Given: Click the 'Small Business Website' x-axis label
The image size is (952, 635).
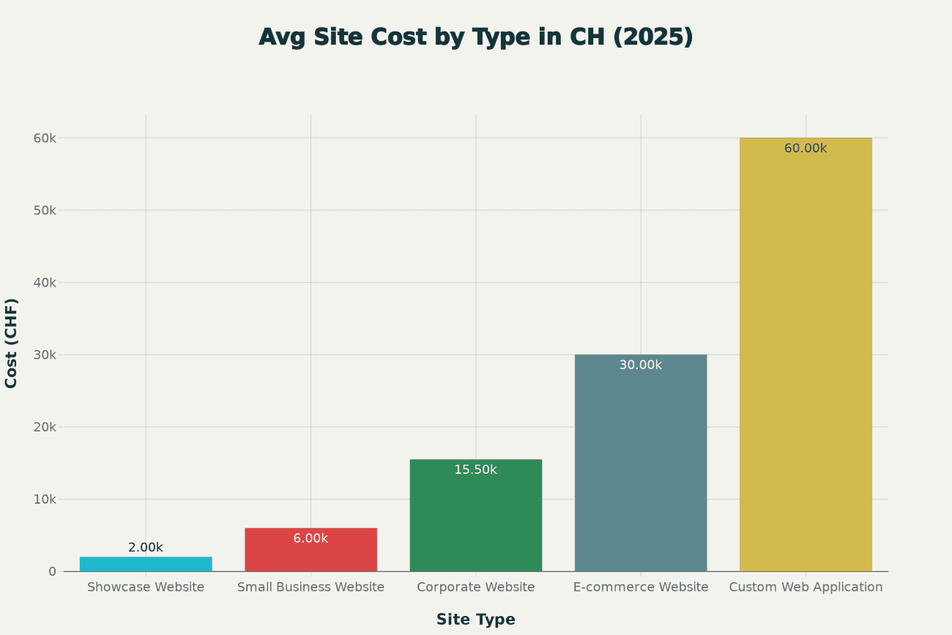Looking at the screenshot, I should click(310, 587).
